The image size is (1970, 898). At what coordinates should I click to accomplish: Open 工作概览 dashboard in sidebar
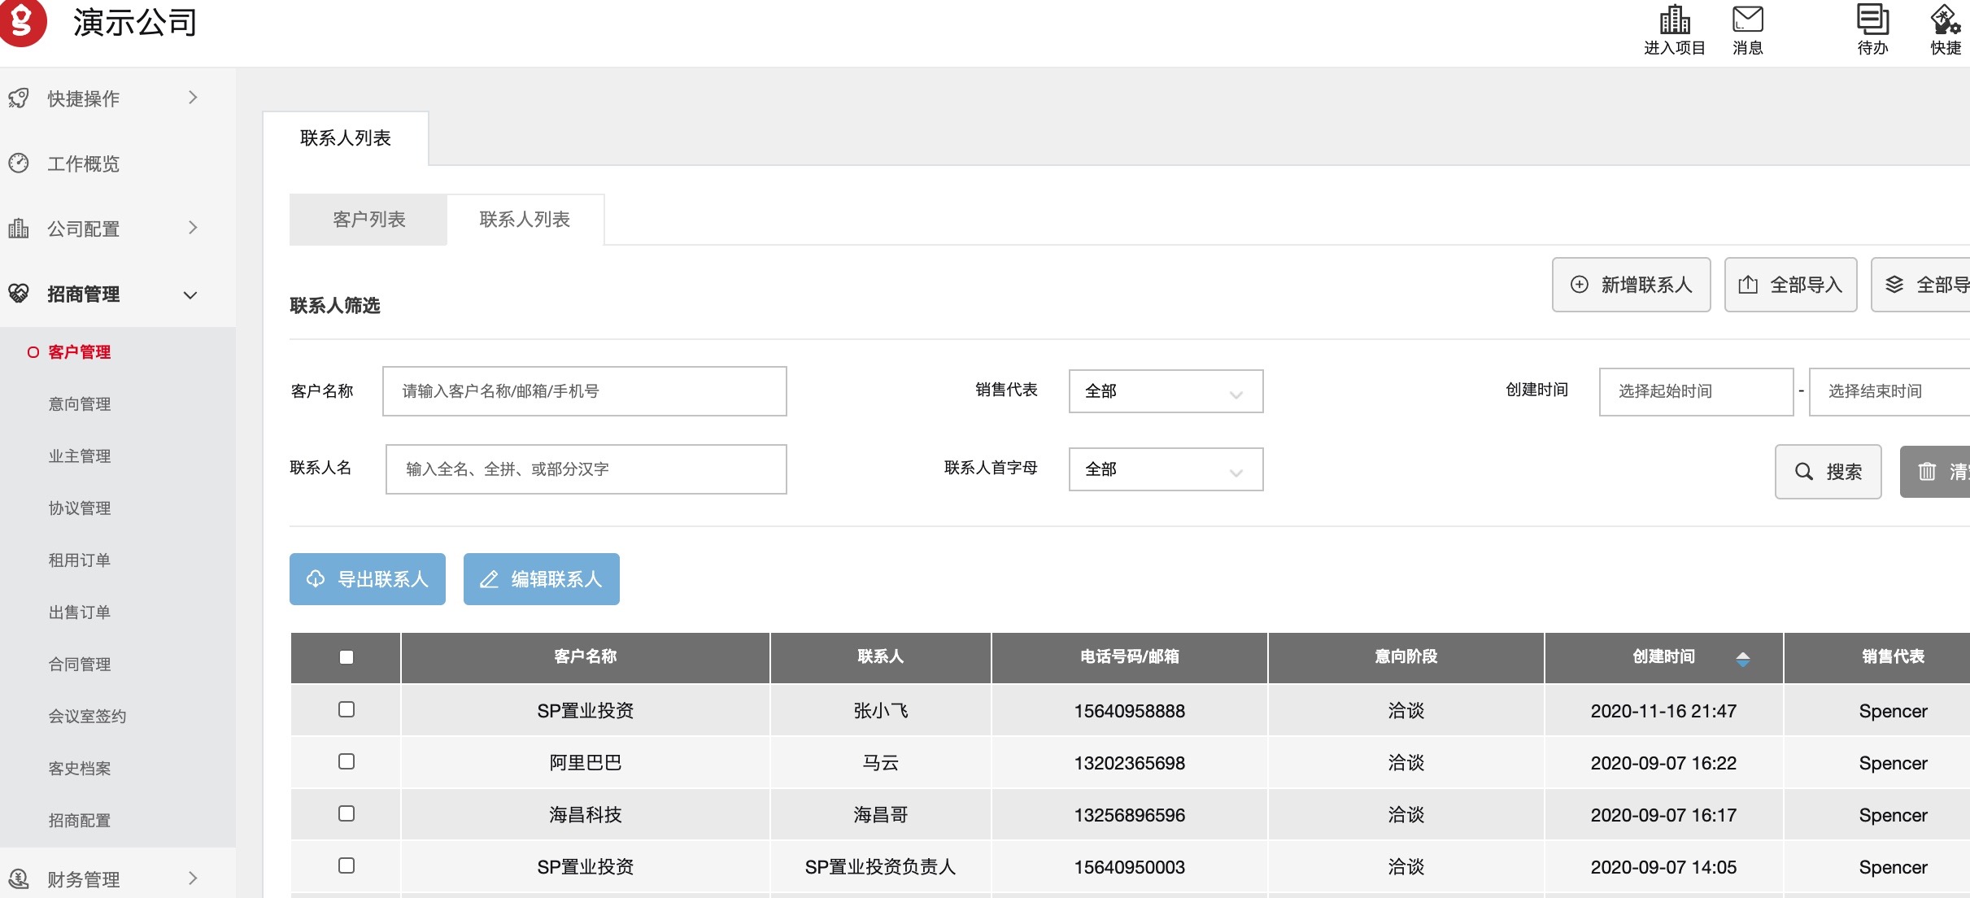click(83, 163)
